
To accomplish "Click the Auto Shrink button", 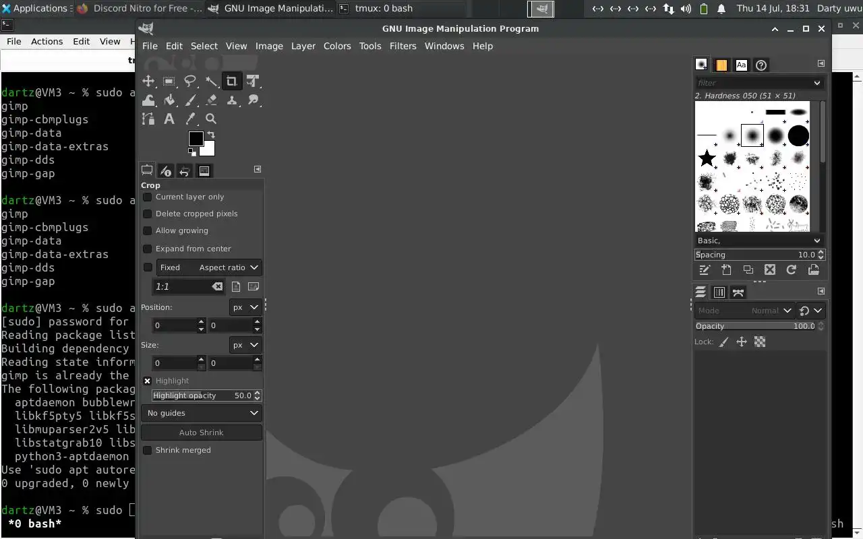I will pyautogui.click(x=202, y=433).
